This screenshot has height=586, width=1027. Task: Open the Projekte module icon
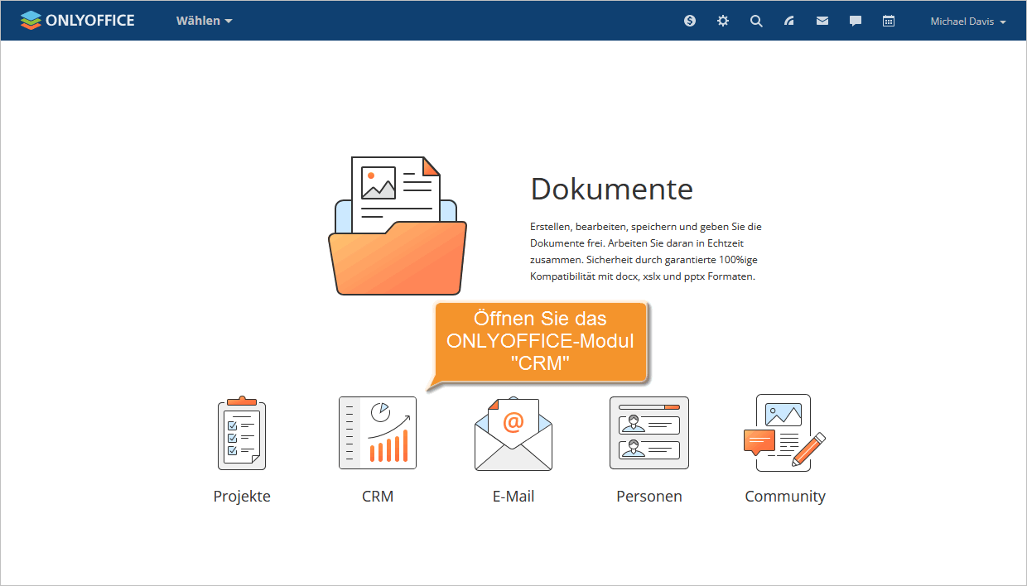tap(242, 433)
